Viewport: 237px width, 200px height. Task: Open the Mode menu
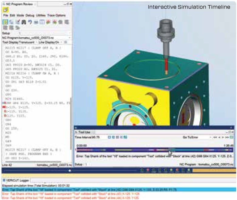coord(20,15)
